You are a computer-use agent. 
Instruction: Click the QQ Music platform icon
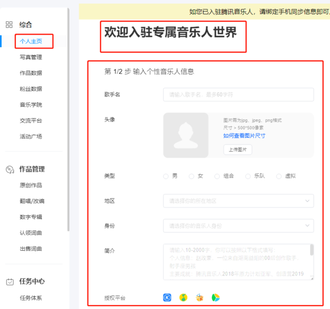tap(184, 297)
